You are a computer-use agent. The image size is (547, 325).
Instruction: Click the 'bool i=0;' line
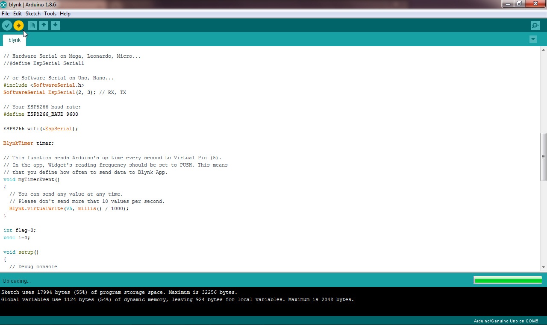click(x=17, y=237)
